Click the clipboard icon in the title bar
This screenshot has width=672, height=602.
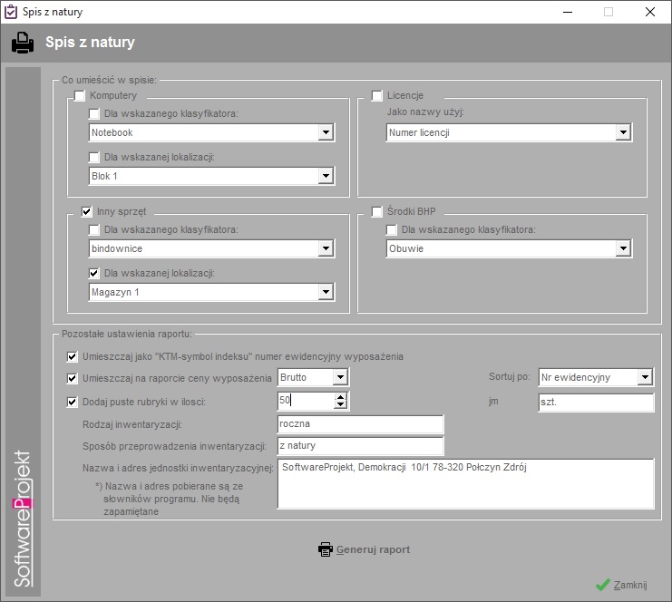[10, 12]
